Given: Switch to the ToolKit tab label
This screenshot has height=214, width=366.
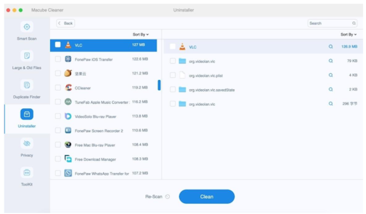Looking at the screenshot, I should point(27,184).
